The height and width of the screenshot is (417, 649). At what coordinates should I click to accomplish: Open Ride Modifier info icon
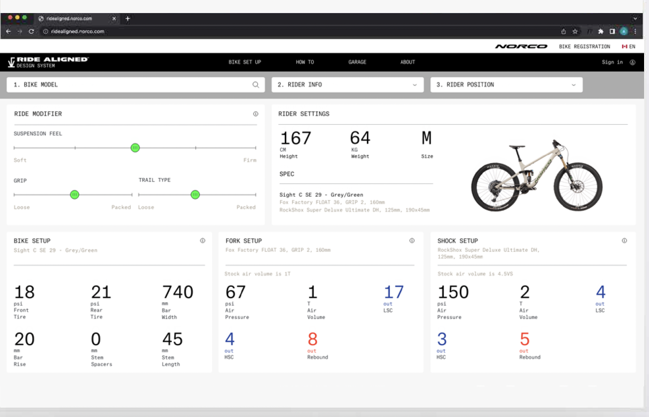click(256, 114)
